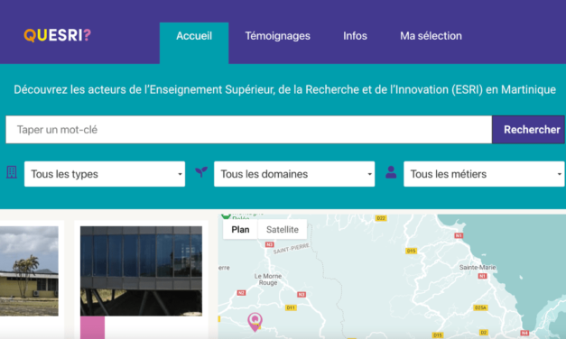Screen dimensions: 566x339
Task: Click the Sainte-Marie label on the map
Action: tap(478, 267)
